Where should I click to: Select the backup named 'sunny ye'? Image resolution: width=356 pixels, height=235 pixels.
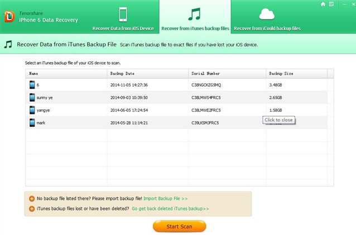45,98
